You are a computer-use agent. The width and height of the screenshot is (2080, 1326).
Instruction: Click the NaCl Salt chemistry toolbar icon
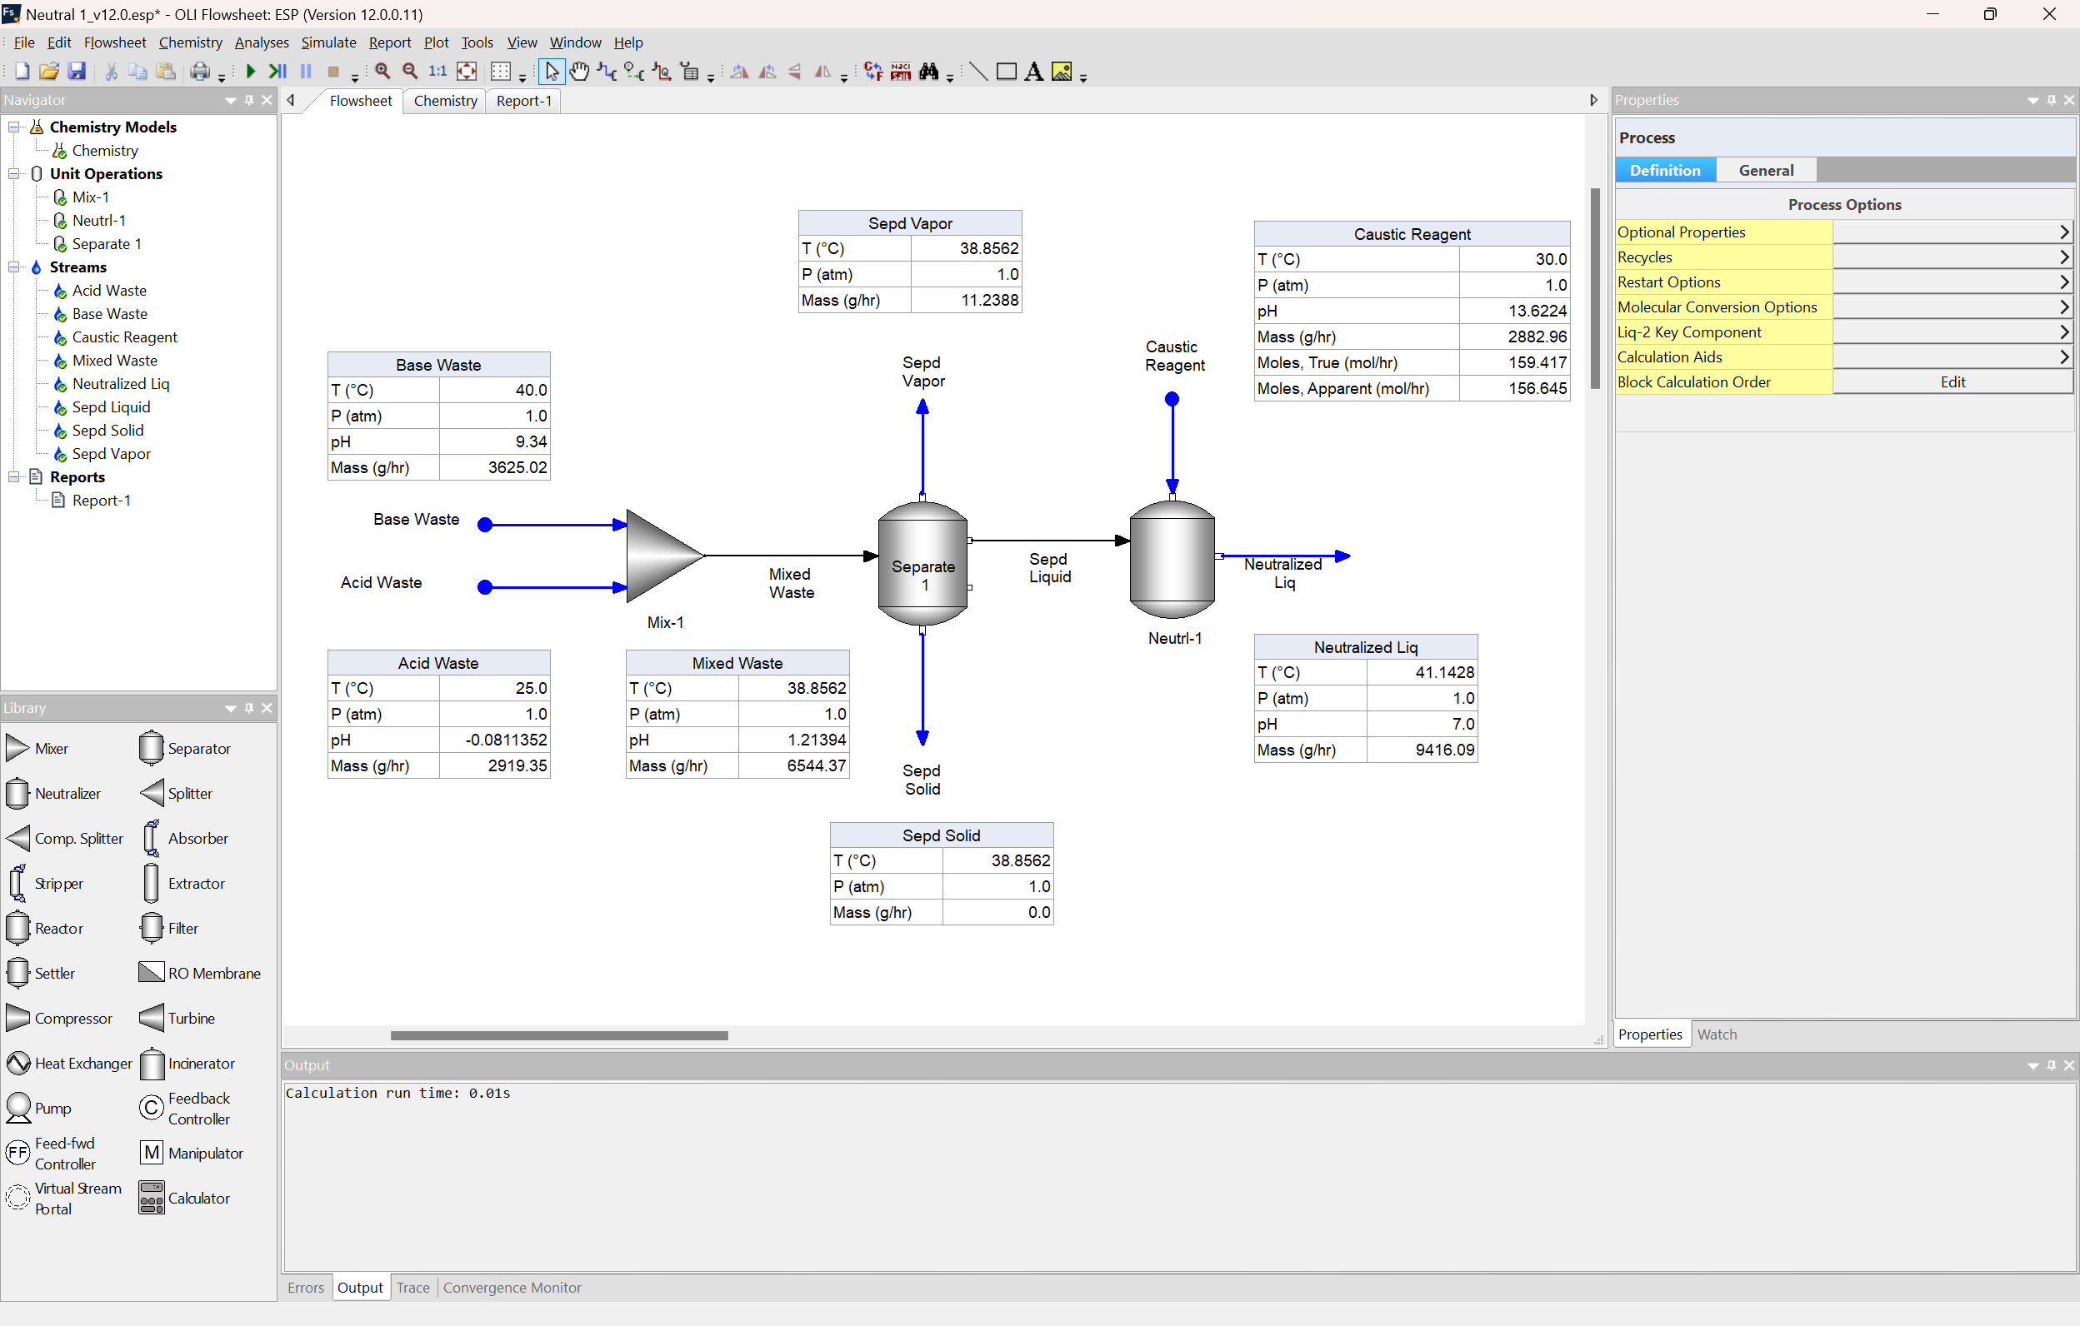pyautogui.click(x=901, y=72)
